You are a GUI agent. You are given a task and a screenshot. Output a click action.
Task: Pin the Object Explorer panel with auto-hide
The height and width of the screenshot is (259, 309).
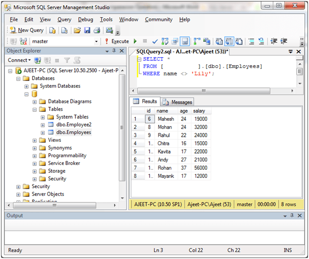tap(114, 51)
